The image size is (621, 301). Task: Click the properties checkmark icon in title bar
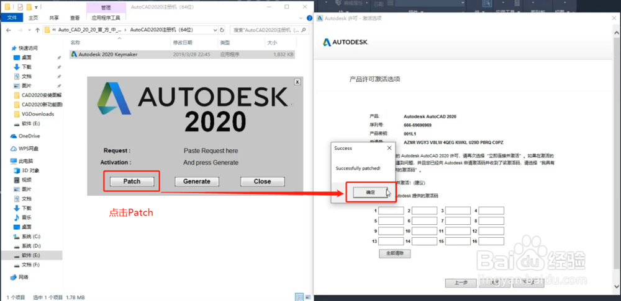tap(20, 7)
